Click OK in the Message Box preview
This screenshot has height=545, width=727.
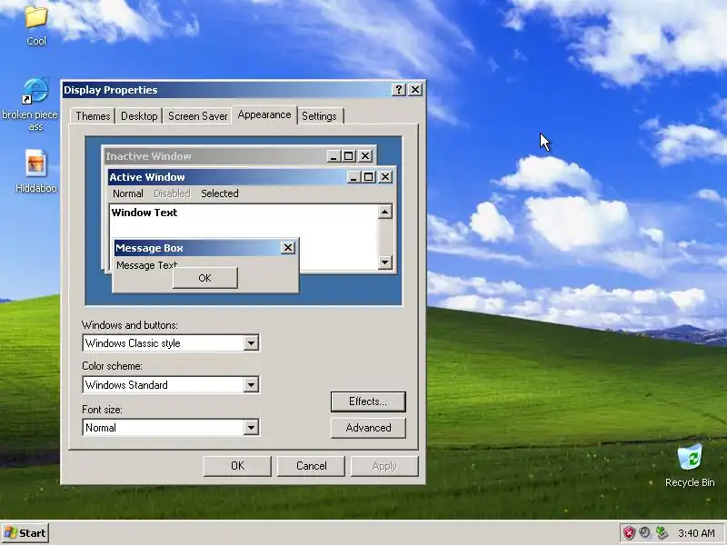[x=205, y=278]
